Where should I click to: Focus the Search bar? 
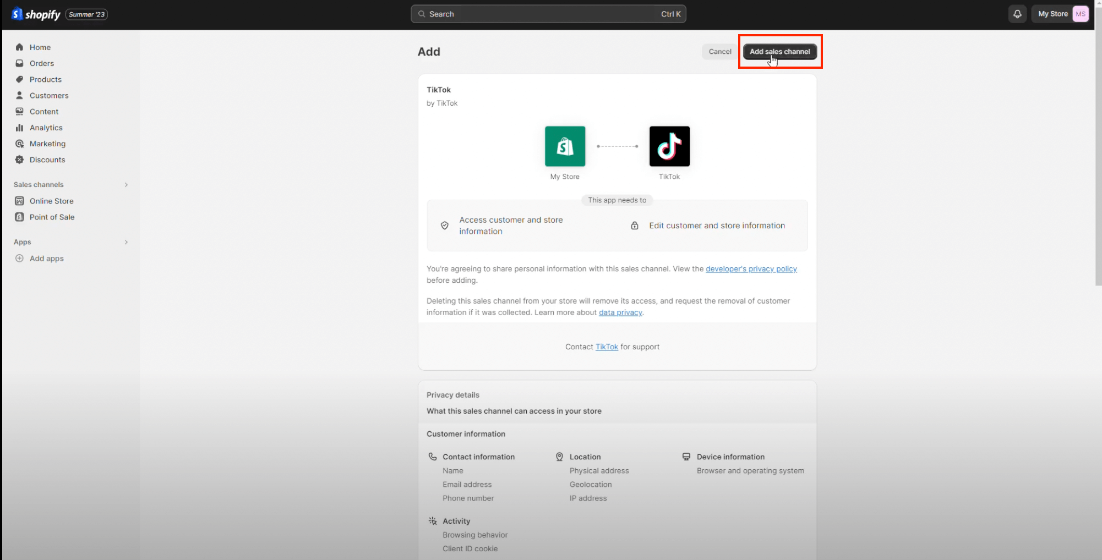548,14
